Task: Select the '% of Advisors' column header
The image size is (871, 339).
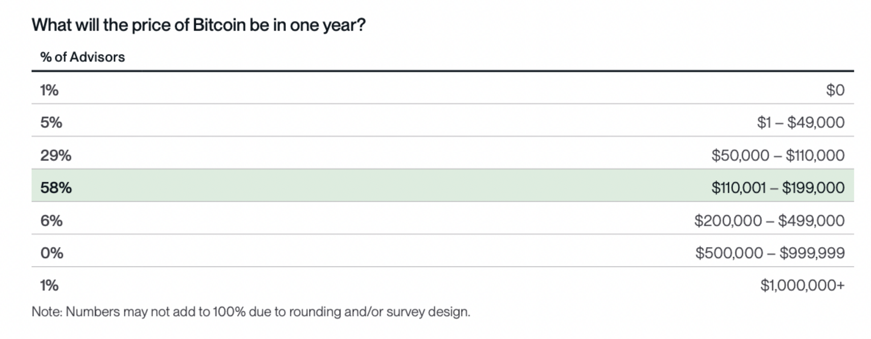Action: click(x=82, y=57)
